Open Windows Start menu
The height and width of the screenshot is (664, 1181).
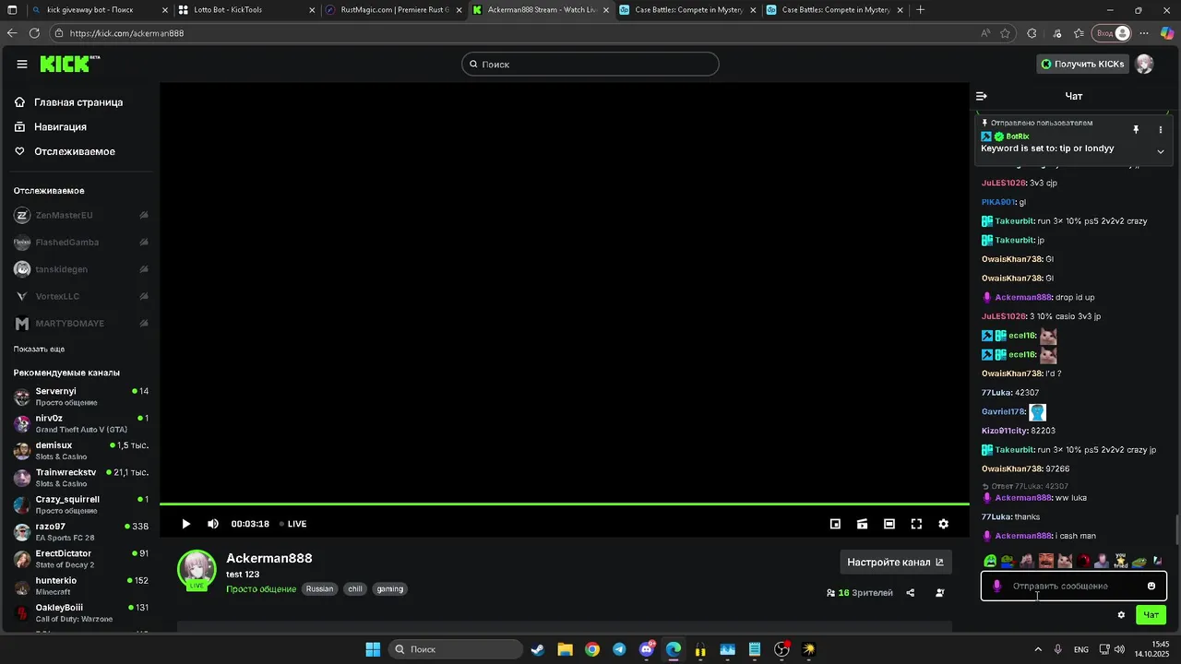click(373, 649)
